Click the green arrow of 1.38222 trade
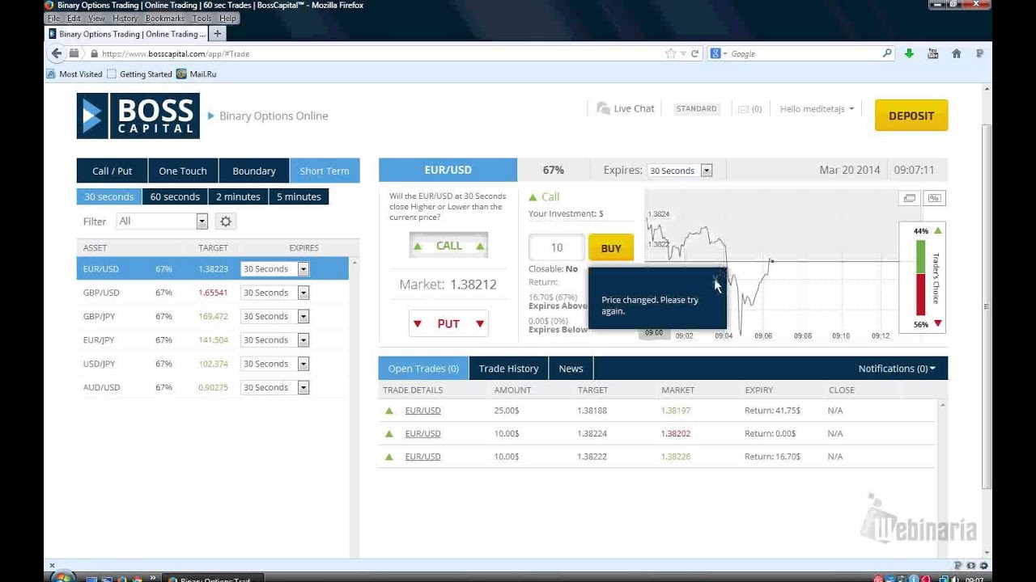This screenshot has width=1036, height=582. 388,457
